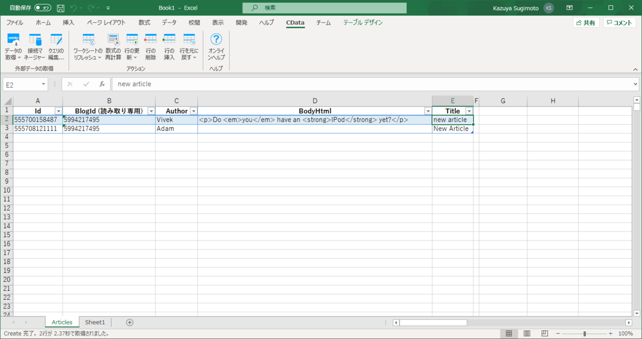Click the Update Rows icon

[132, 40]
